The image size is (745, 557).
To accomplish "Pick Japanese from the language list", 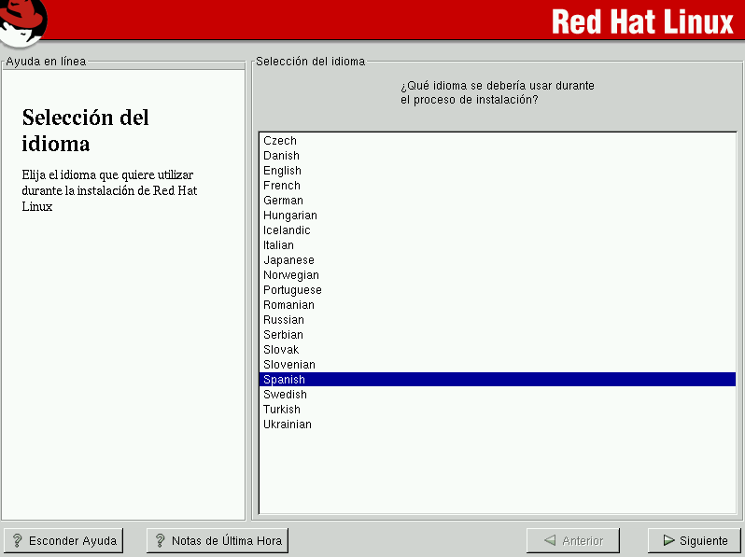I will tap(288, 260).
